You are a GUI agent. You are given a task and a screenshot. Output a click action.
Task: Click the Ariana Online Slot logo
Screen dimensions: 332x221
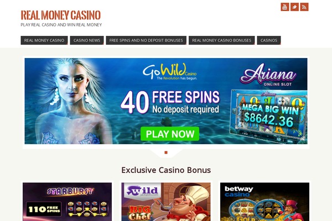(x=268, y=75)
